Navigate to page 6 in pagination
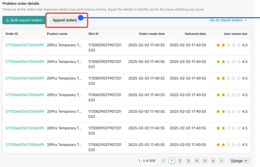Viewport: 260px width, 167px height. pos(213,161)
